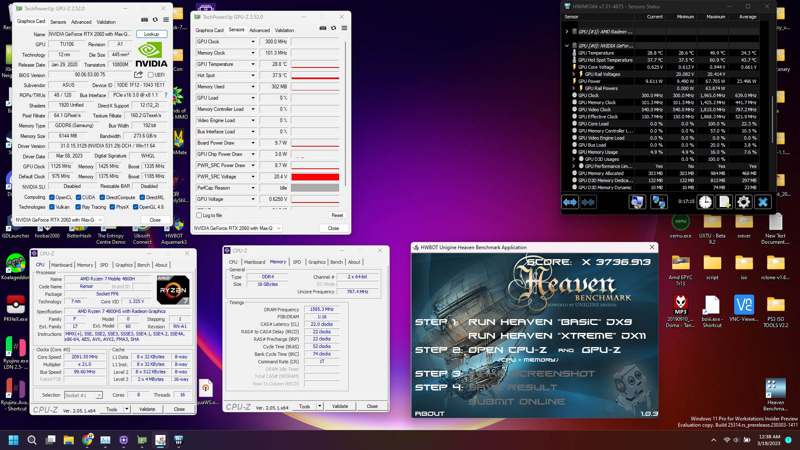800x450 pixels.
Task: Open HWiNFO settings gear icon
Action: coord(744,202)
